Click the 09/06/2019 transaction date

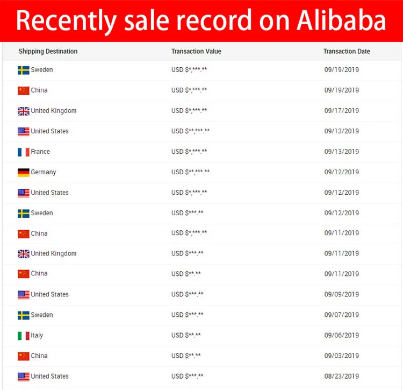pos(342,335)
